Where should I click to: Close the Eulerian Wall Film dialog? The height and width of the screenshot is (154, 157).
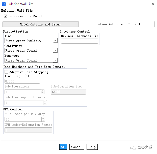(x=153, y=4)
